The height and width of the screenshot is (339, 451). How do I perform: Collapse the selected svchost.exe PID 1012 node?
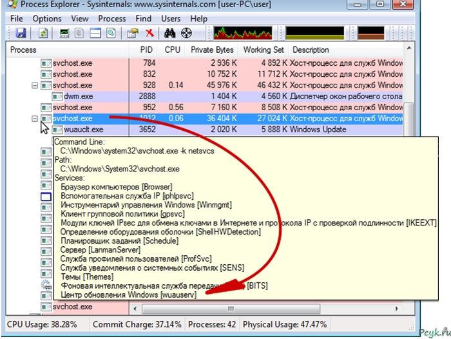tap(35, 119)
